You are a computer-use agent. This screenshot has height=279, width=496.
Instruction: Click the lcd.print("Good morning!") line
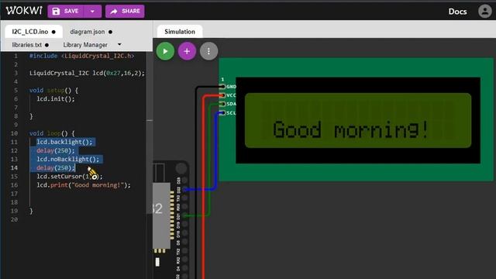(84, 185)
